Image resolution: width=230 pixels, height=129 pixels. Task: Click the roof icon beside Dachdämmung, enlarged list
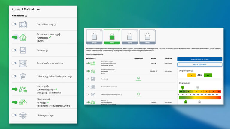click(x=23, y=24)
